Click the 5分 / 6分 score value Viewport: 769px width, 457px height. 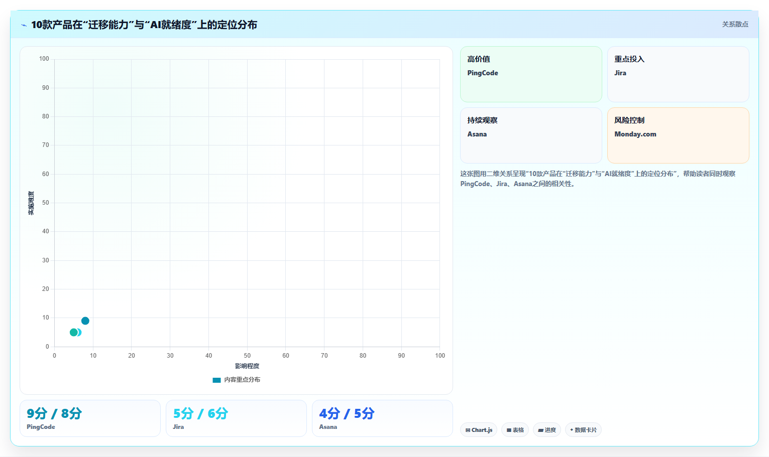(200, 413)
